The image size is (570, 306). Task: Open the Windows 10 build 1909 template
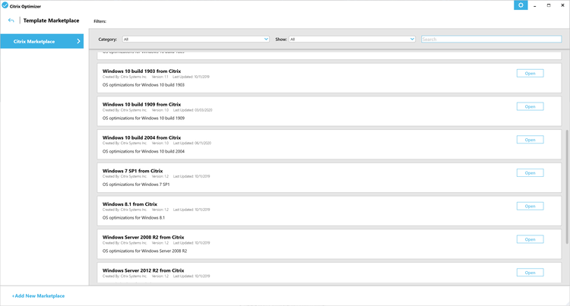coord(530,106)
